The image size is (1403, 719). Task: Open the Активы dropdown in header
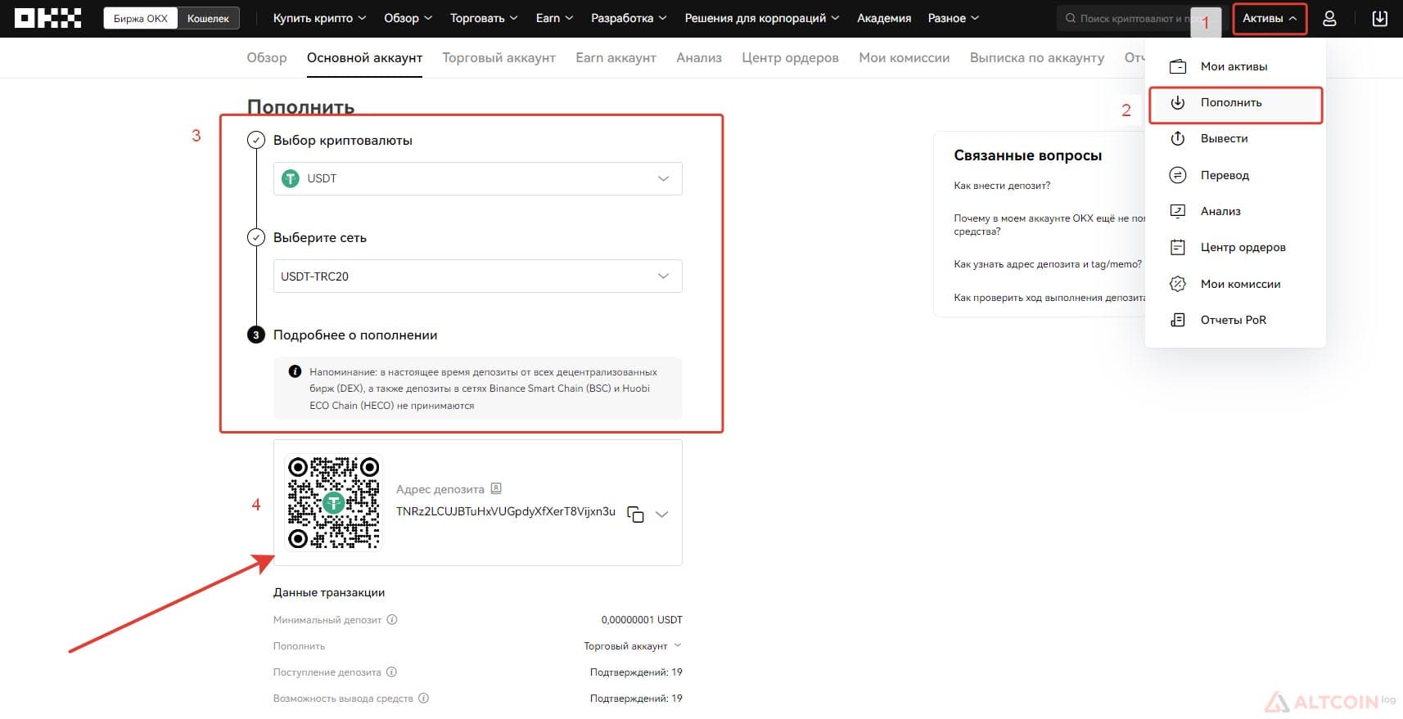[1270, 18]
